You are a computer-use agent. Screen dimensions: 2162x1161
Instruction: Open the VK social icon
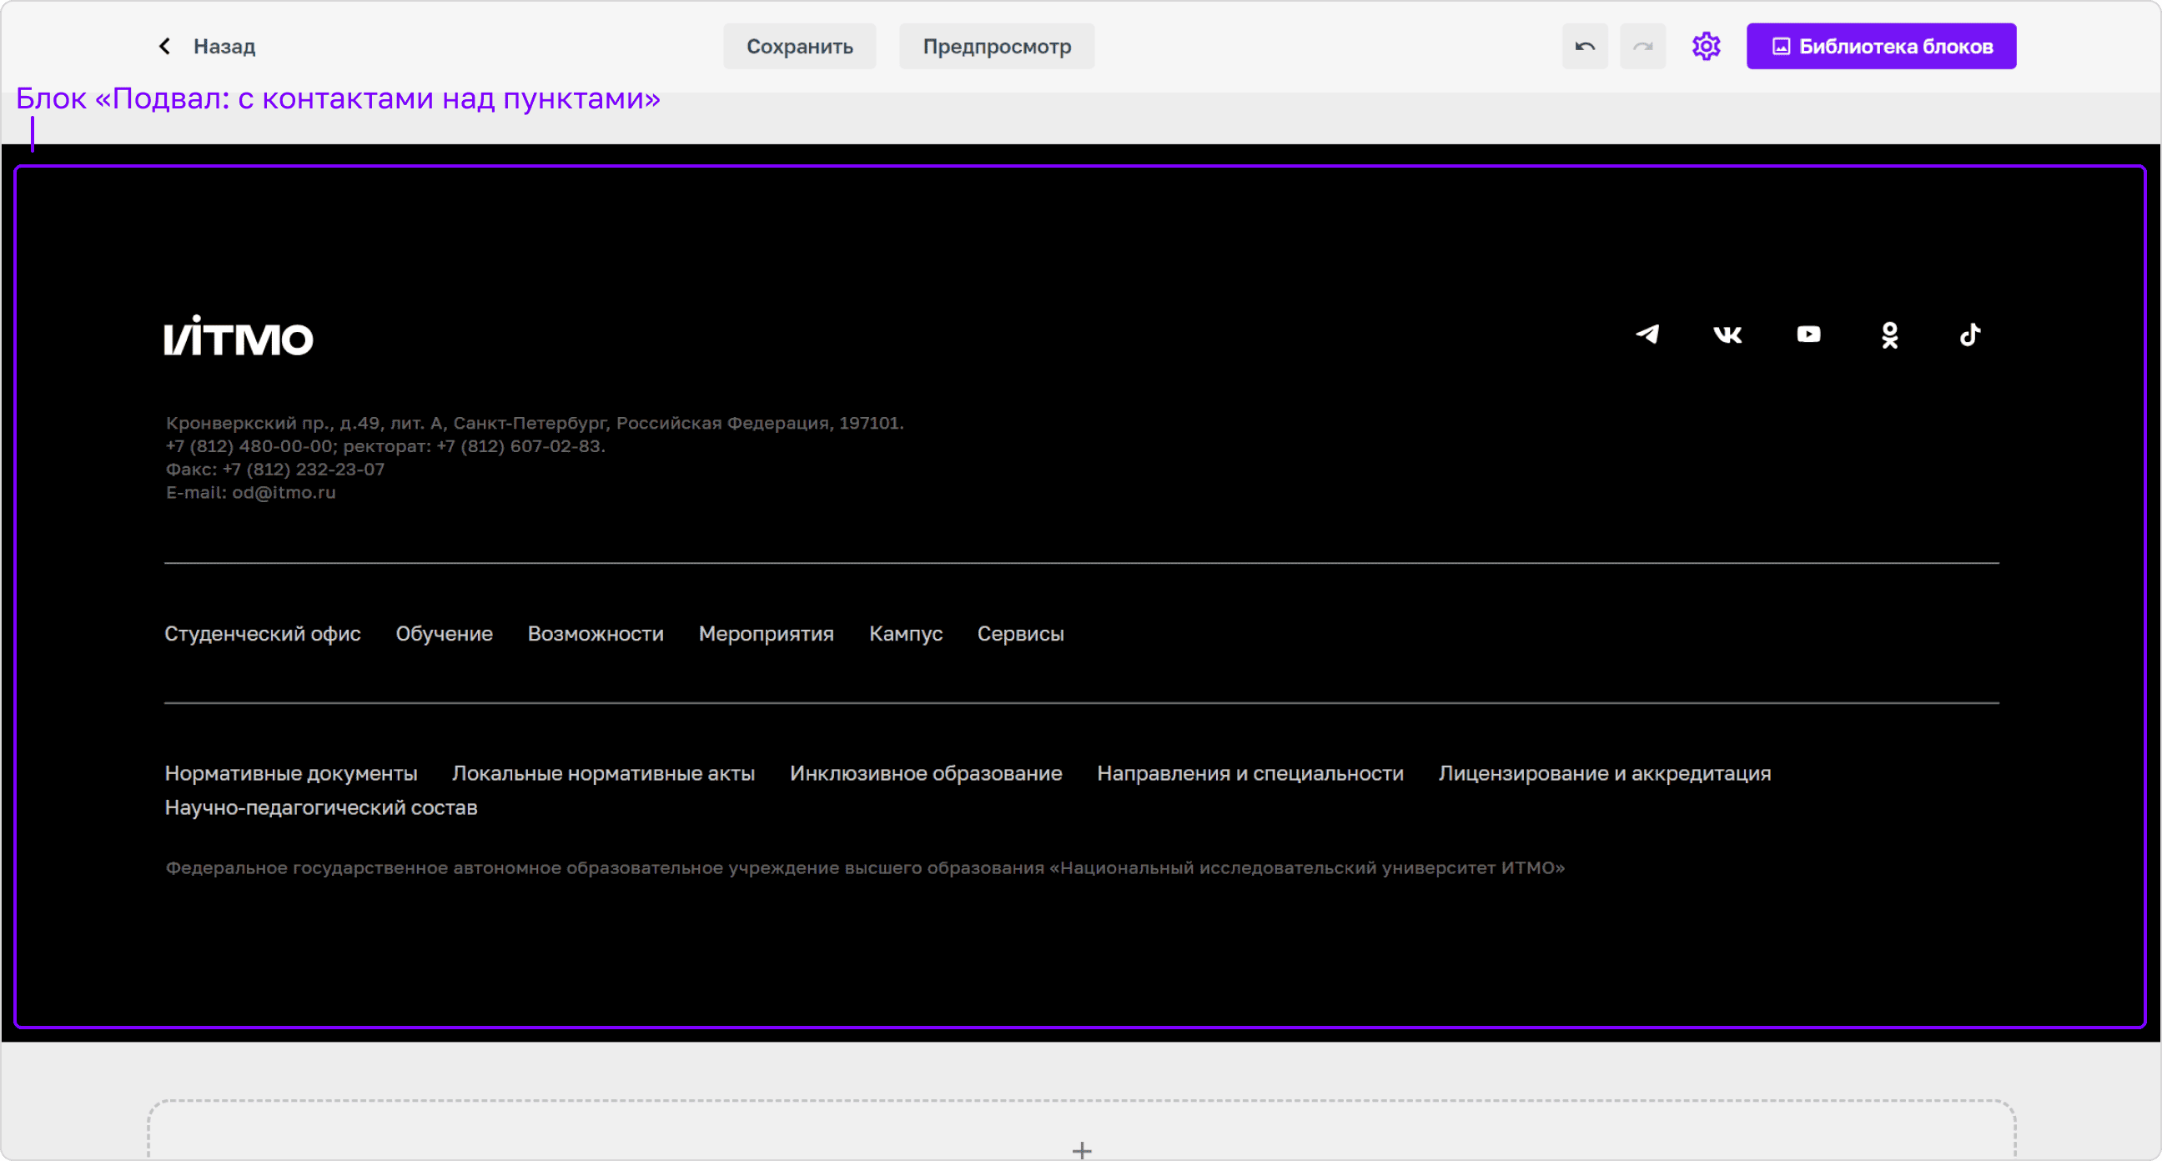1727,335
